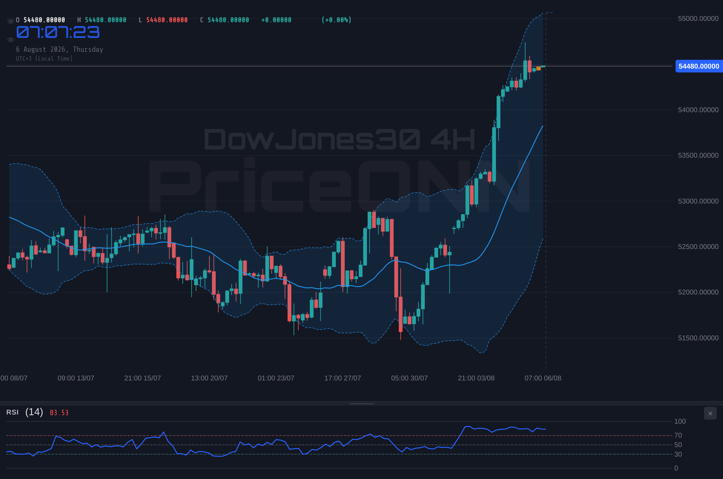Viewport: 723px width, 479px height.
Task: Click the (+0.00%) percent change
Action: click(x=337, y=20)
